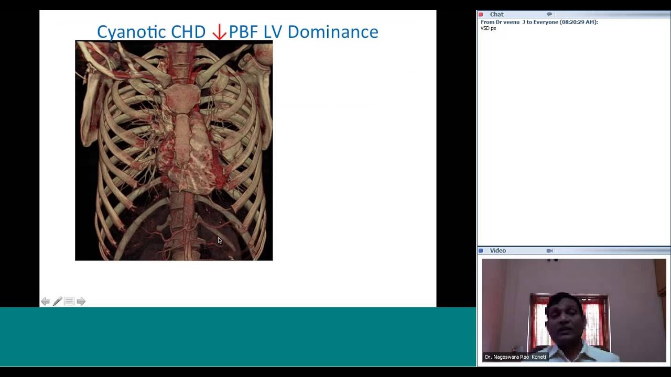Click the Video panel blue icon

[481, 251]
